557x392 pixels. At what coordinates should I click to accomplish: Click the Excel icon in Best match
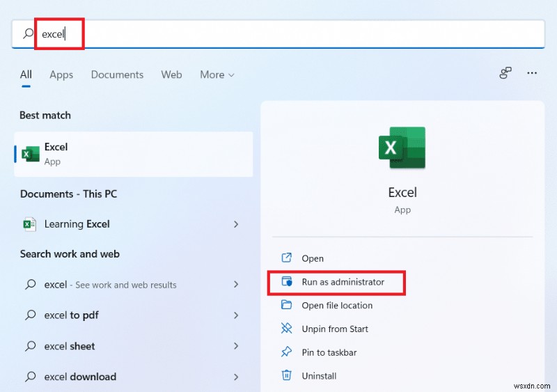tap(31, 155)
